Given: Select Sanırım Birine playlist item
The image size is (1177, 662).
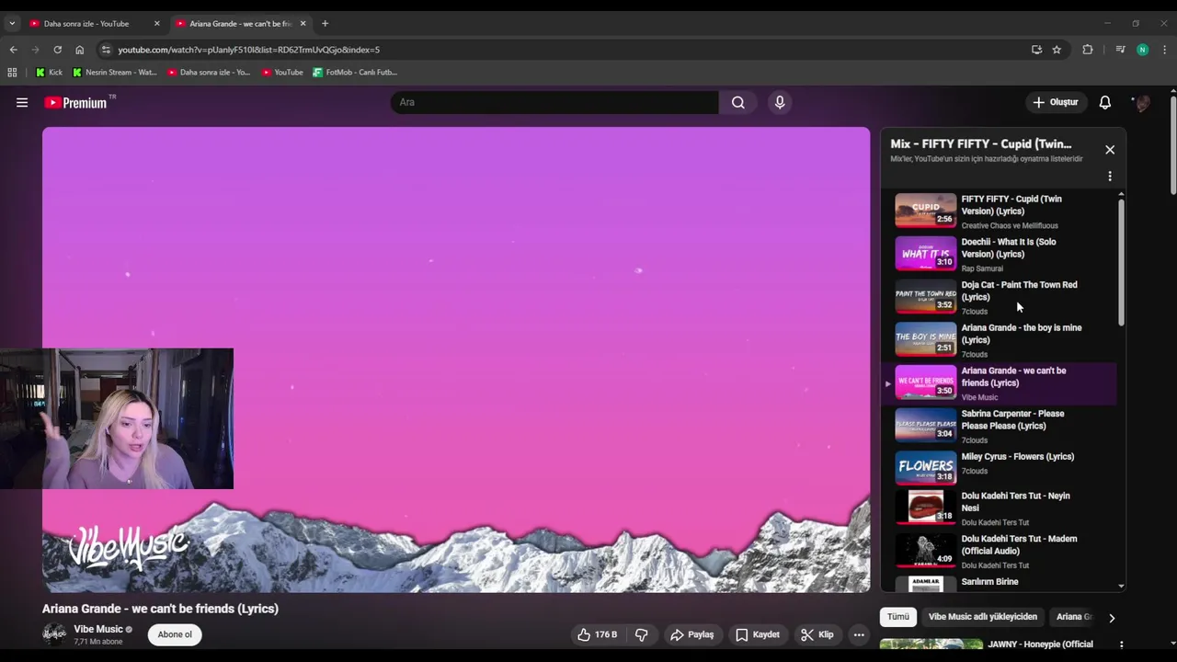Looking at the screenshot, I should tap(1000, 583).
